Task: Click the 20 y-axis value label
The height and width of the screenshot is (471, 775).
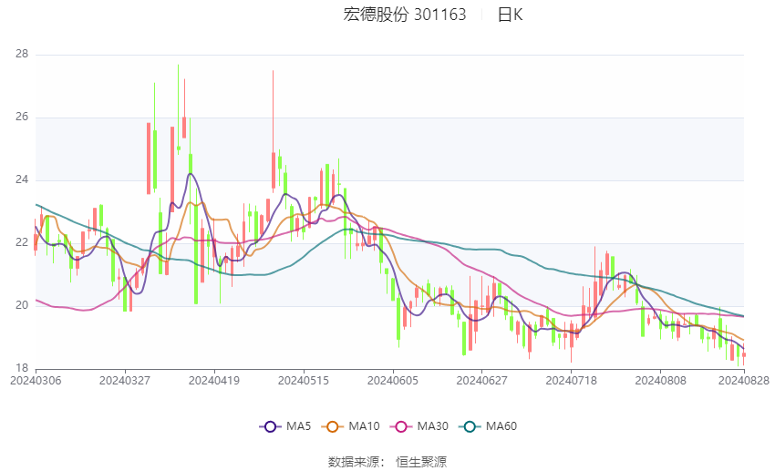Action: (22, 305)
